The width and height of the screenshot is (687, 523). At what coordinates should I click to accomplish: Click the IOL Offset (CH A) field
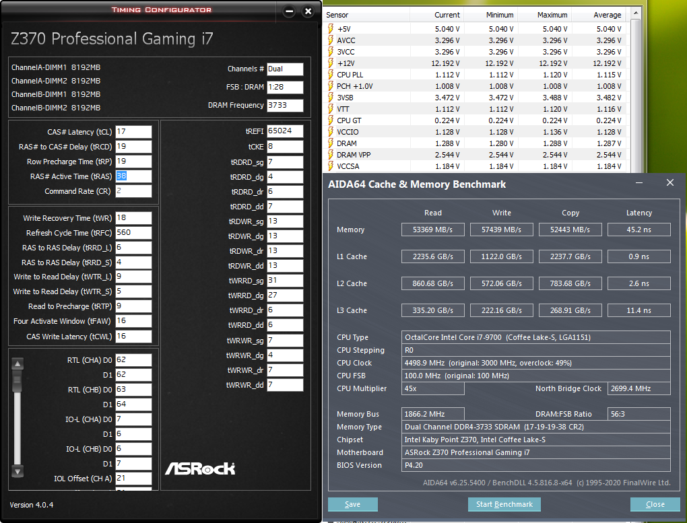(133, 479)
